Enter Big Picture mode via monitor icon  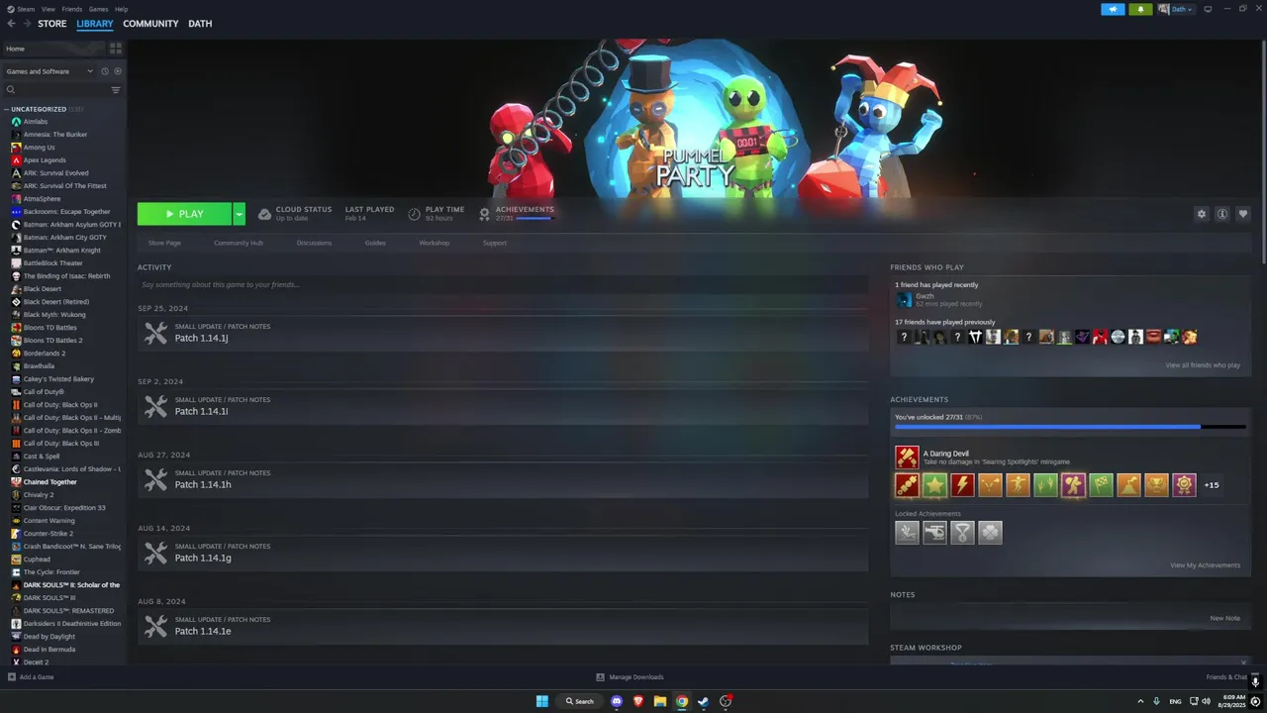[x=1208, y=9]
